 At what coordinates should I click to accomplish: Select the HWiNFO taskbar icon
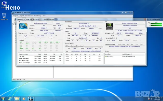(x=31, y=99)
